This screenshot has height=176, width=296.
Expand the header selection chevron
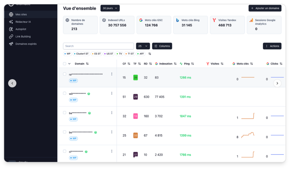[69, 64]
